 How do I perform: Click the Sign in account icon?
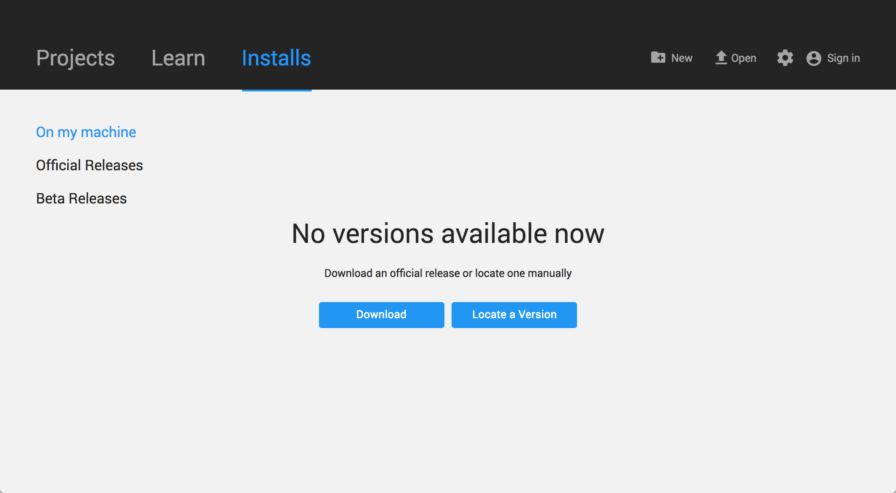(x=814, y=58)
